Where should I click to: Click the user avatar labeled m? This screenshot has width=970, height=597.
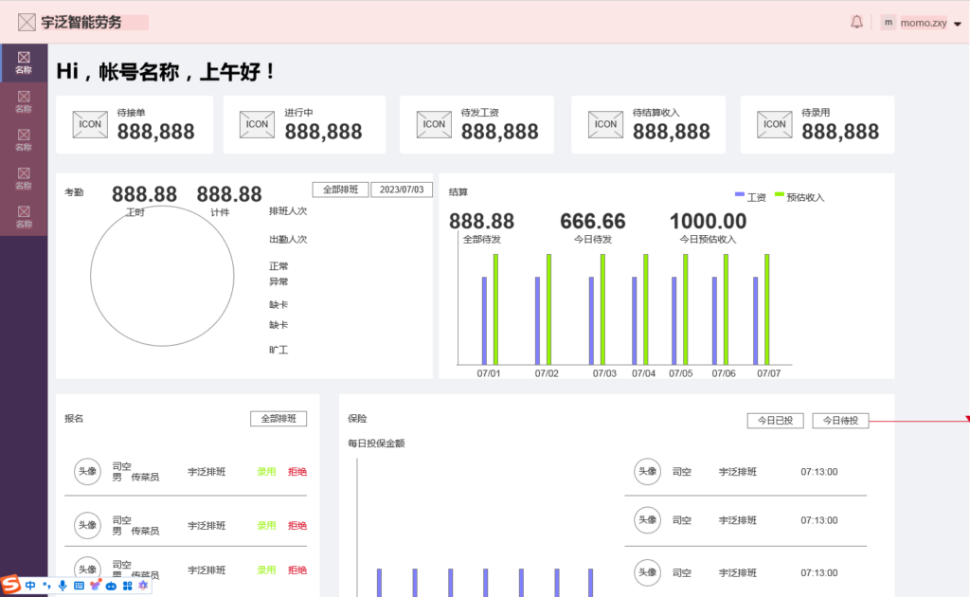tap(889, 23)
